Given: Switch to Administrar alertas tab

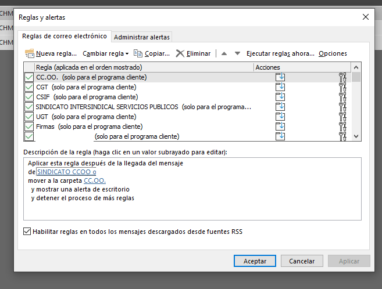Looking at the screenshot, I should click(142, 37).
